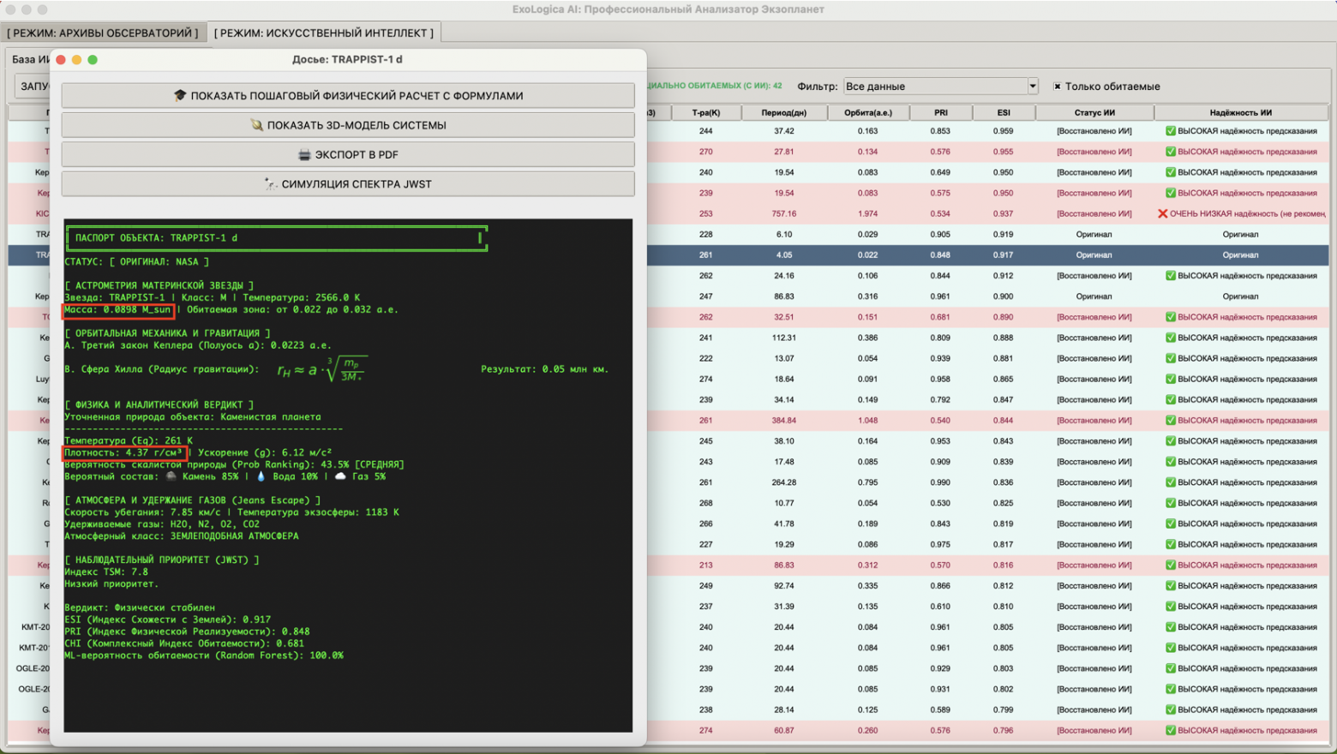Select the table row with period 757.16

pyautogui.click(x=783, y=213)
